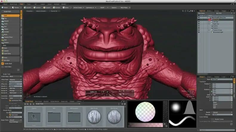Select the Spin sculpt tool
Screen dimensions: 236x132
(x=10, y=40)
